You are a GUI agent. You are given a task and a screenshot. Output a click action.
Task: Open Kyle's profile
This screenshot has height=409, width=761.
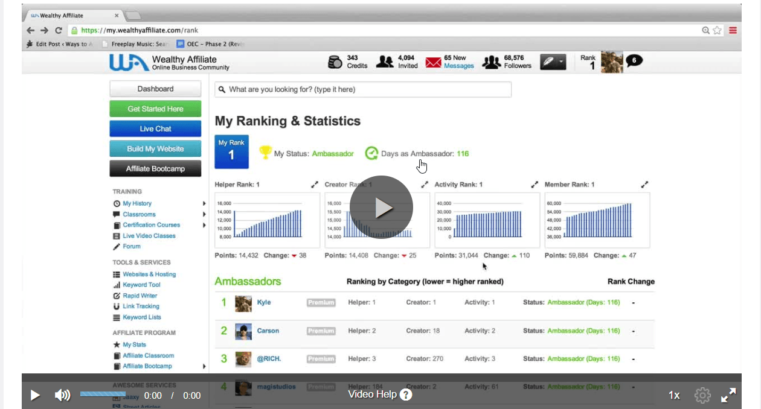[x=264, y=303]
